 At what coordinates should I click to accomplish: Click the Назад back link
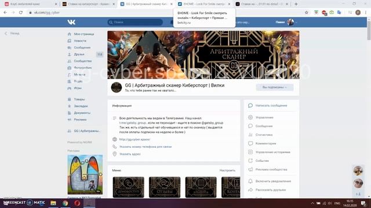click(12, 34)
